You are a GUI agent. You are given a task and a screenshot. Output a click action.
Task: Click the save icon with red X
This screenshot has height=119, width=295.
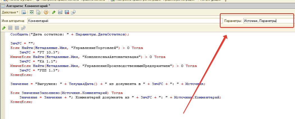coord(67,12)
